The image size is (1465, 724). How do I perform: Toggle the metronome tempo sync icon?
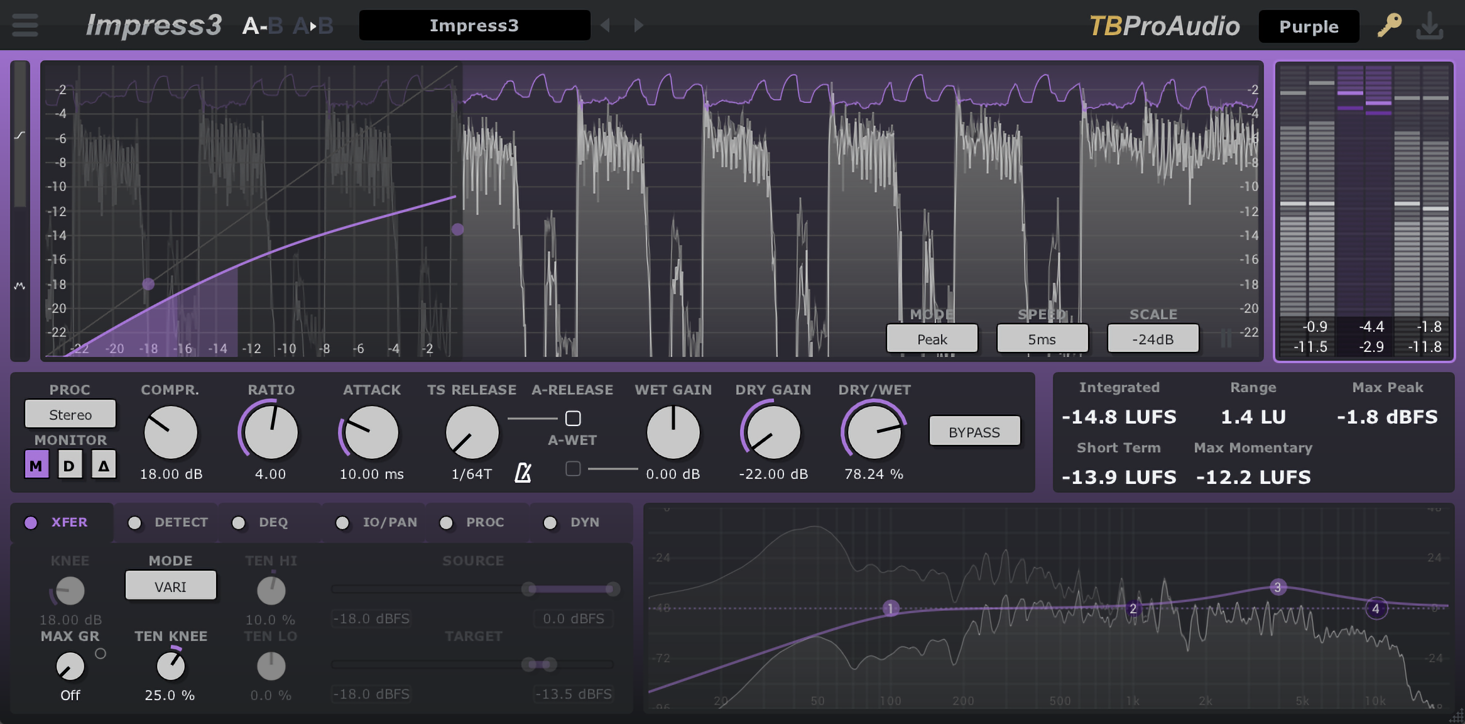click(523, 473)
